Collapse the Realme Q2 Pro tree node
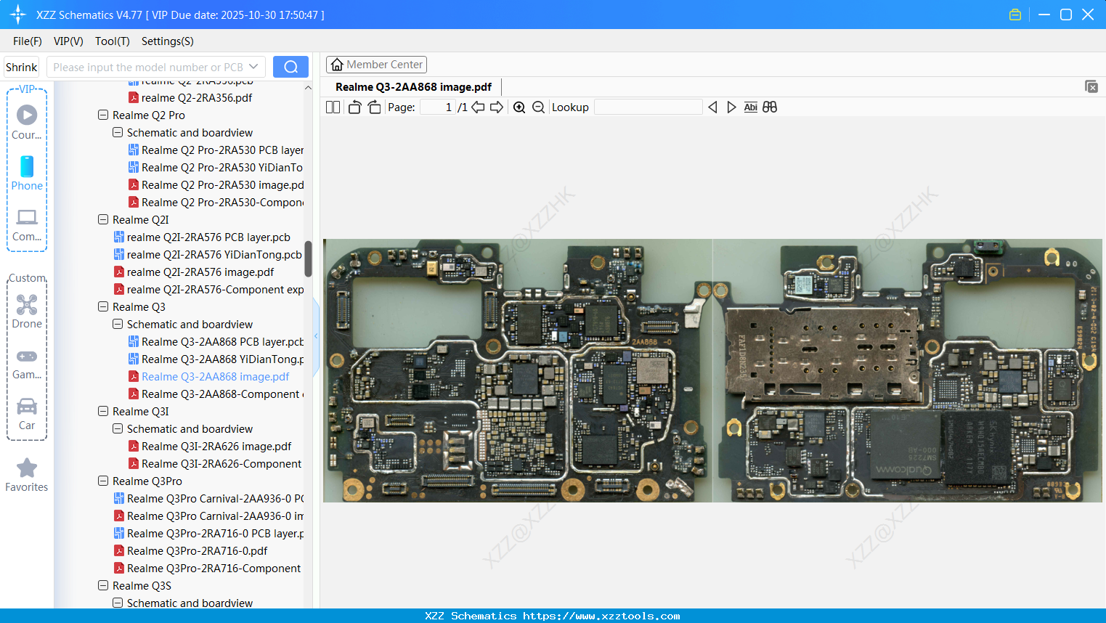The image size is (1106, 623). (x=103, y=115)
